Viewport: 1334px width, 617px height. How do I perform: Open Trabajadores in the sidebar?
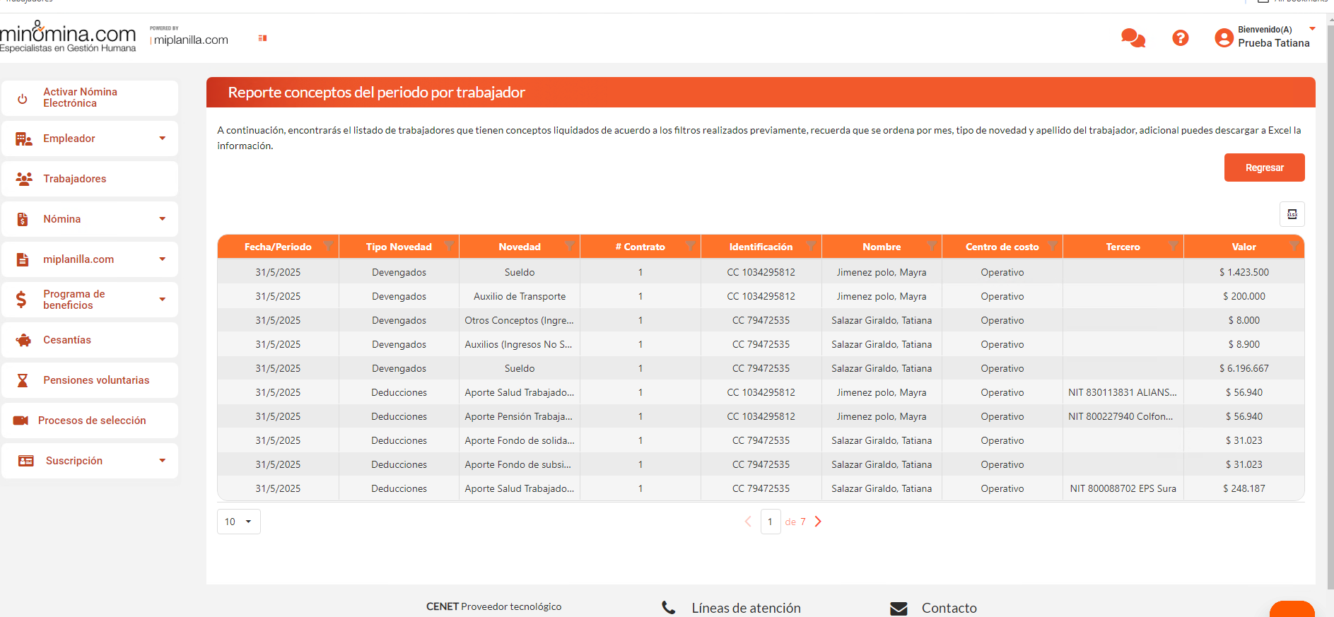(75, 179)
